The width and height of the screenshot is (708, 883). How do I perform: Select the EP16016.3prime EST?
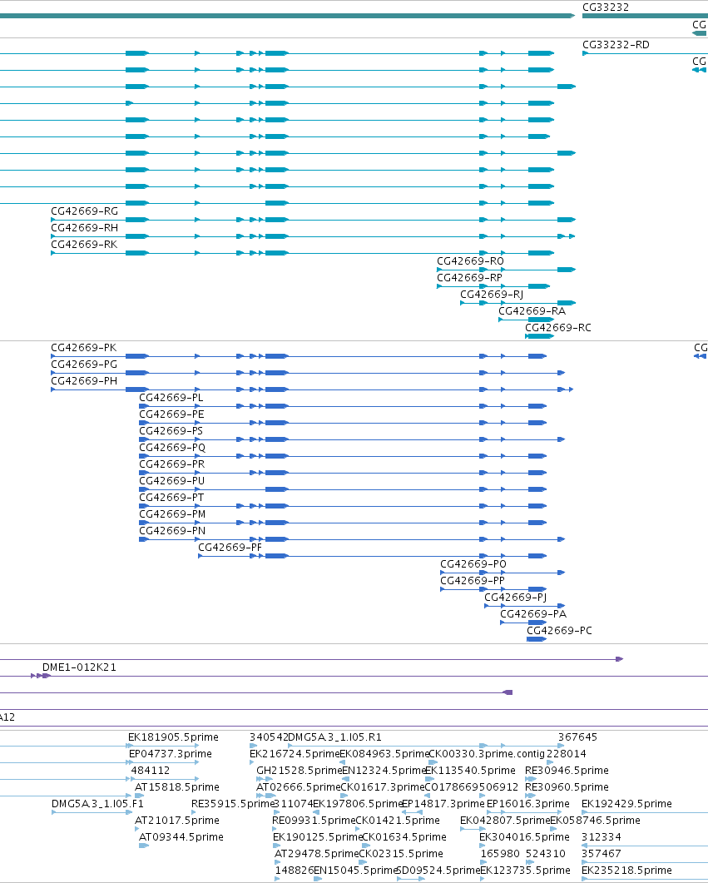[x=528, y=804]
